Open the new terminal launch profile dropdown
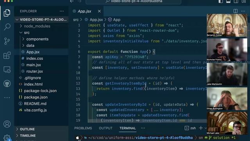 (205, 128)
